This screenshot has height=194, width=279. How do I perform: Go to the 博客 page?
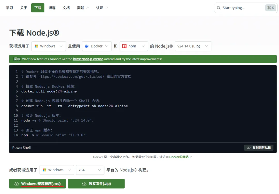click(x=52, y=8)
